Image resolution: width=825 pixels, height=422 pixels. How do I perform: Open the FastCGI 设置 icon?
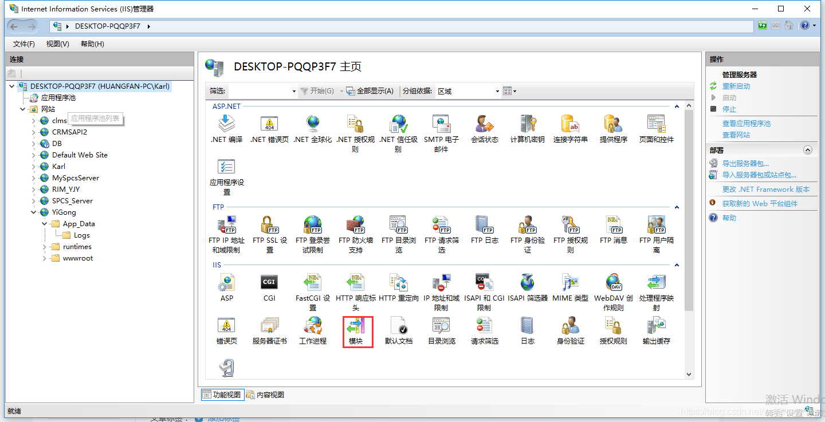click(313, 293)
